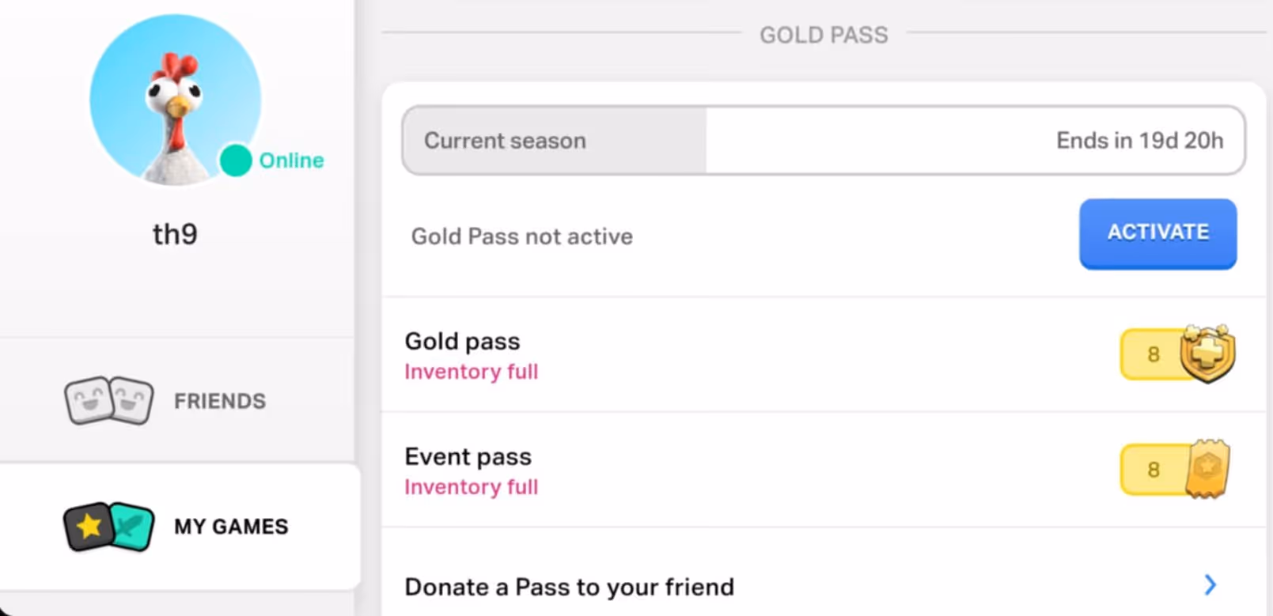Click the Gold pass shield badge icon

pos(1207,354)
